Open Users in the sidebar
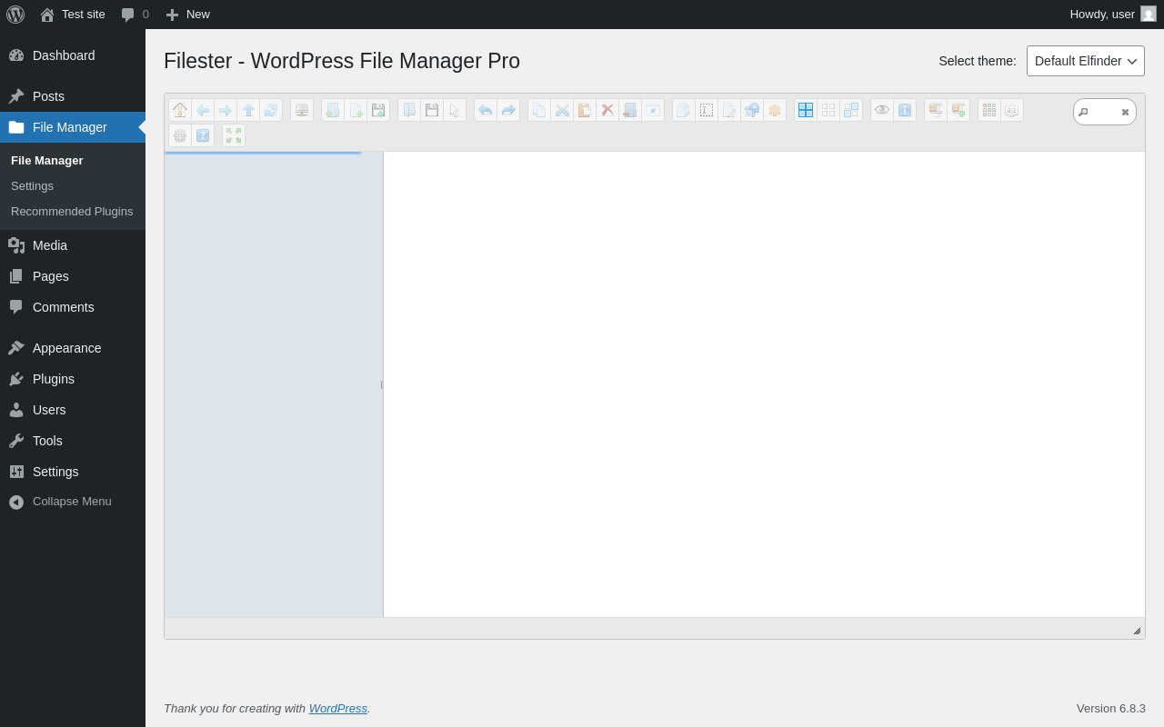 tap(73, 410)
